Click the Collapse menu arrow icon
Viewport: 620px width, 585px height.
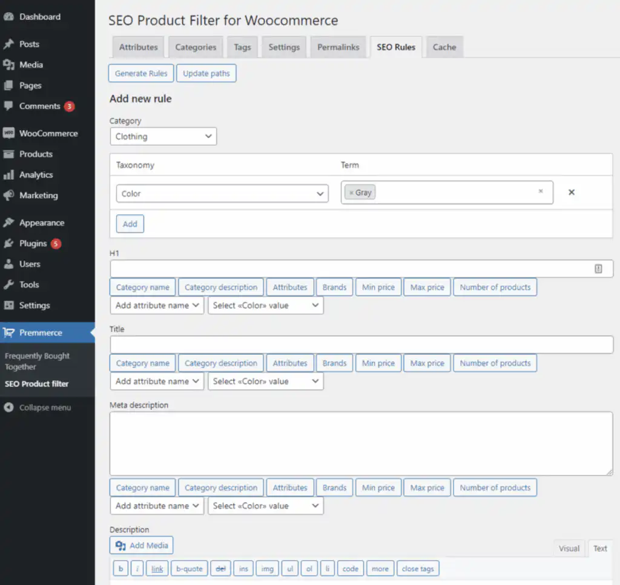tap(8, 408)
